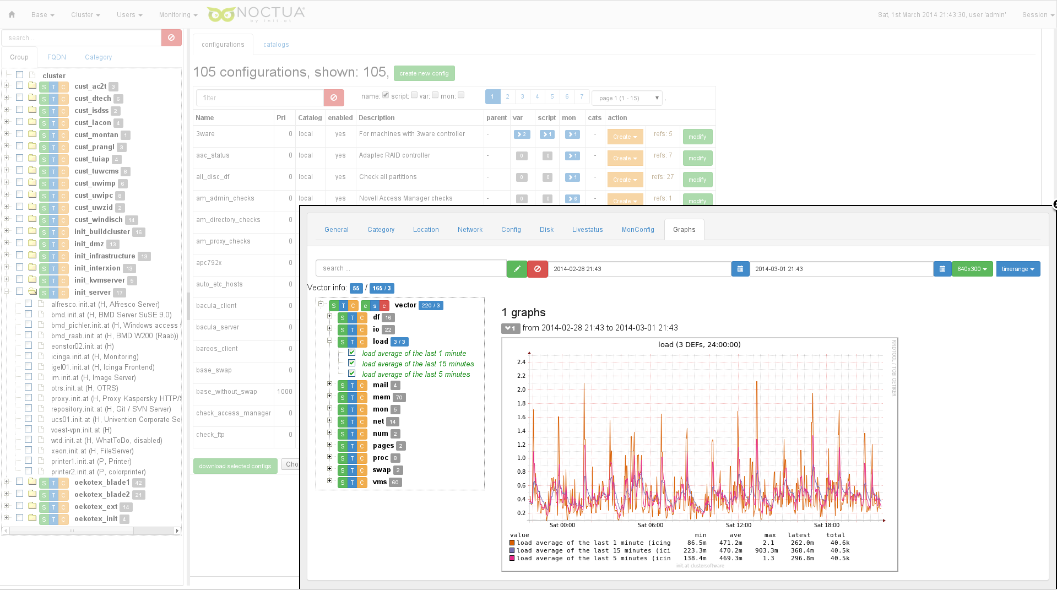The height and width of the screenshot is (590, 1057).
Task: Switch to the Livestatus tab
Action: coord(587,230)
